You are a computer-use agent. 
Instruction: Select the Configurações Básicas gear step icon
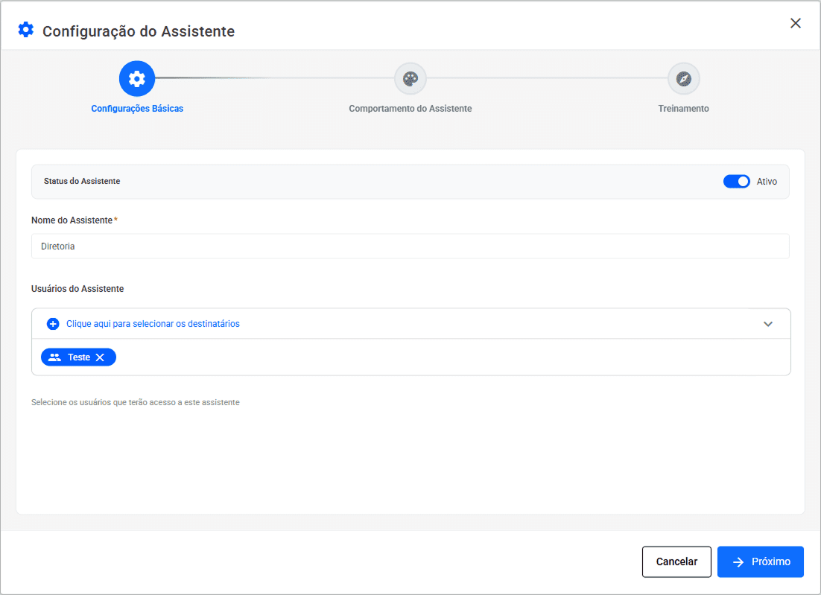point(137,79)
